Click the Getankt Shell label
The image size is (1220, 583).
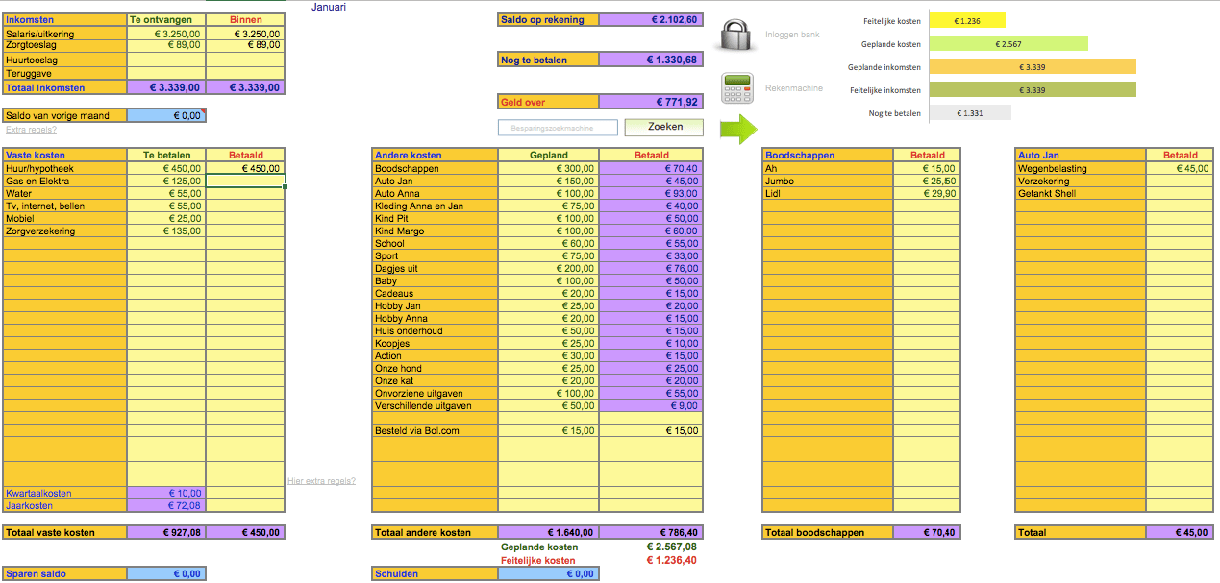coord(1081,194)
